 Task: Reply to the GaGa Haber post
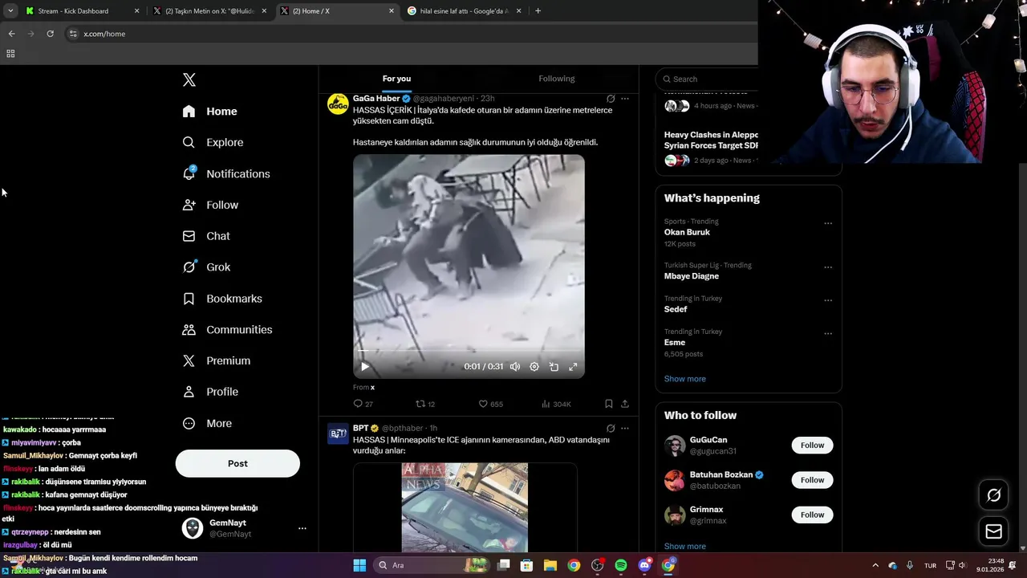[363, 404]
